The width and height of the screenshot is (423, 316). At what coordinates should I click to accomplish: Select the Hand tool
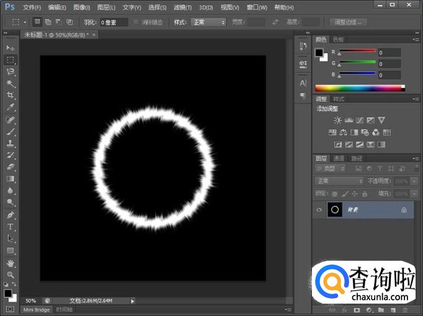point(11,263)
